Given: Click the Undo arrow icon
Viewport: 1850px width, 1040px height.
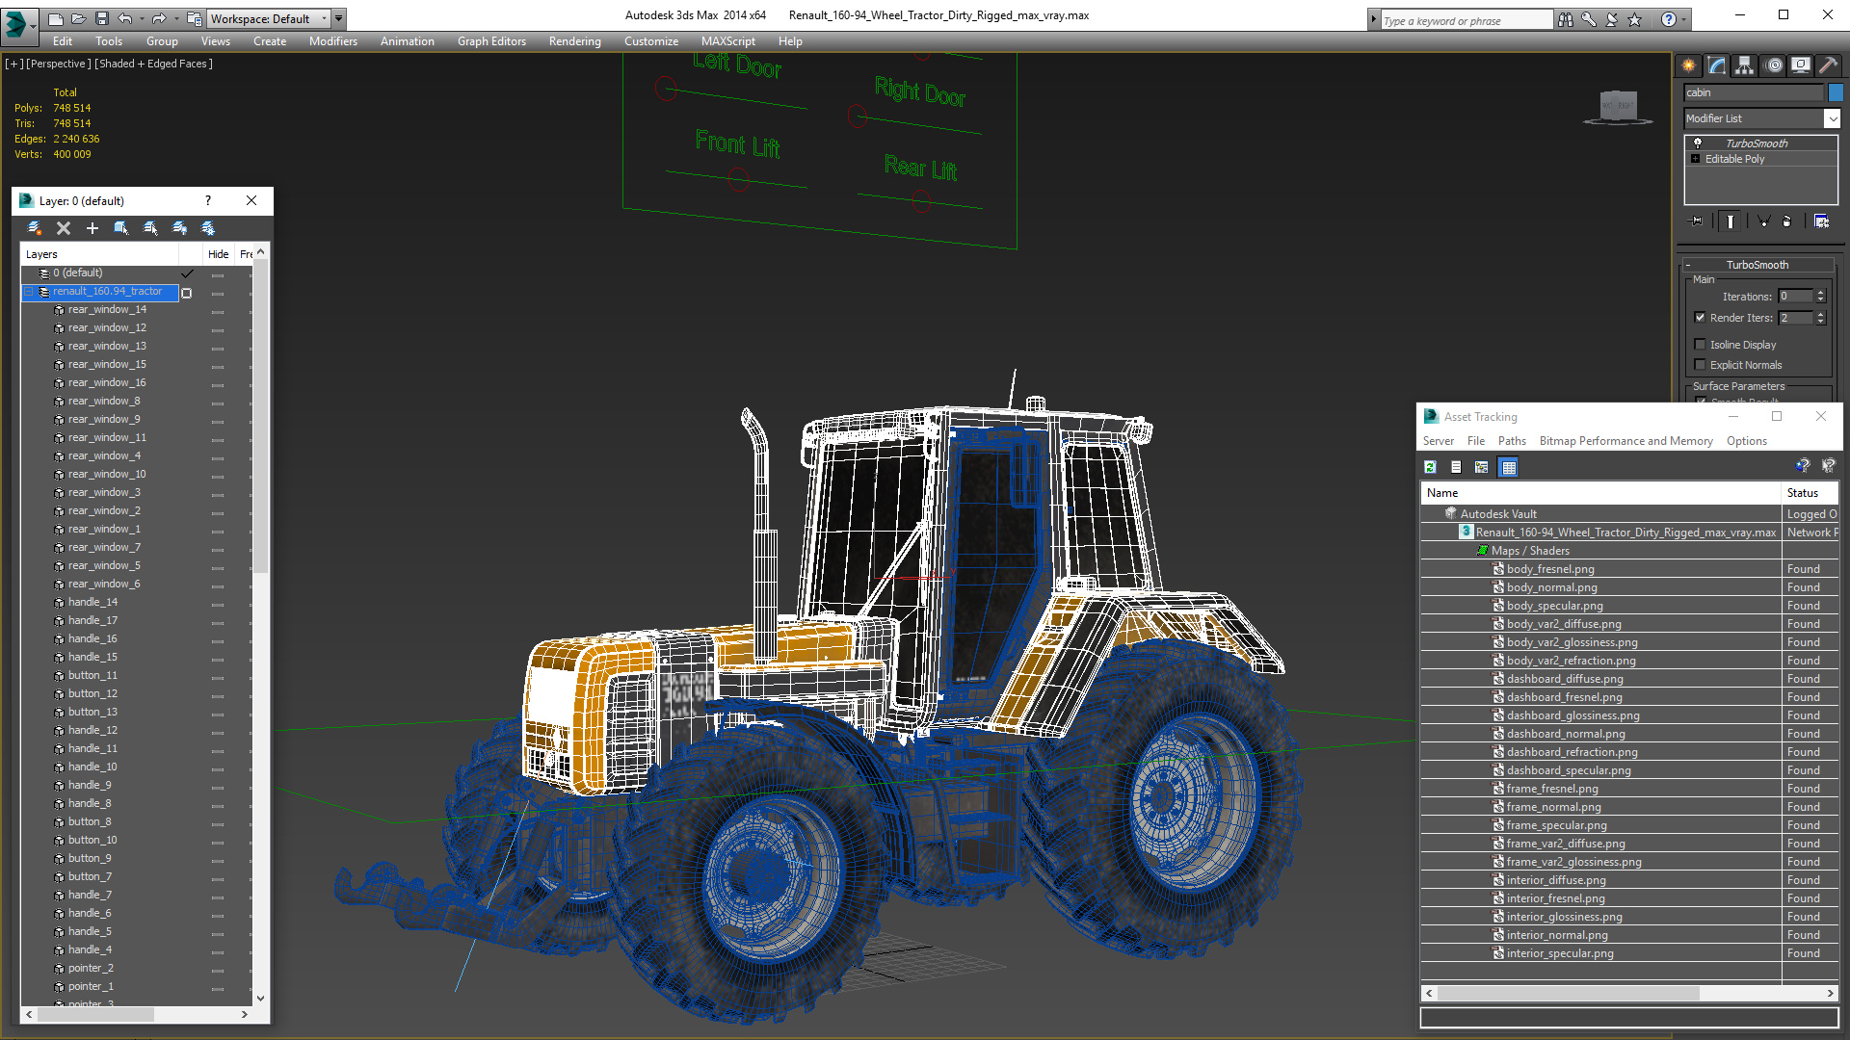Looking at the screenshot, I should [x=124, y=18].
